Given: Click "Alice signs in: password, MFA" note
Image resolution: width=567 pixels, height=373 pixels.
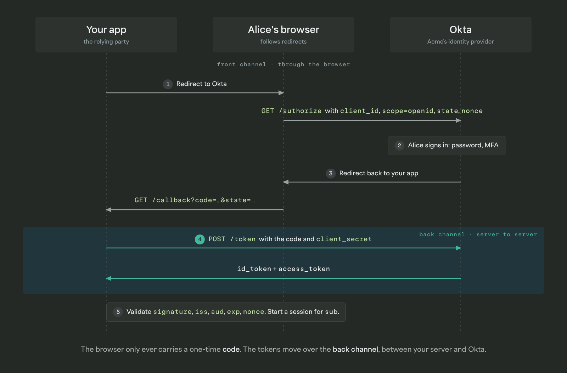Looking at the screenshot, I should point(447,146).
